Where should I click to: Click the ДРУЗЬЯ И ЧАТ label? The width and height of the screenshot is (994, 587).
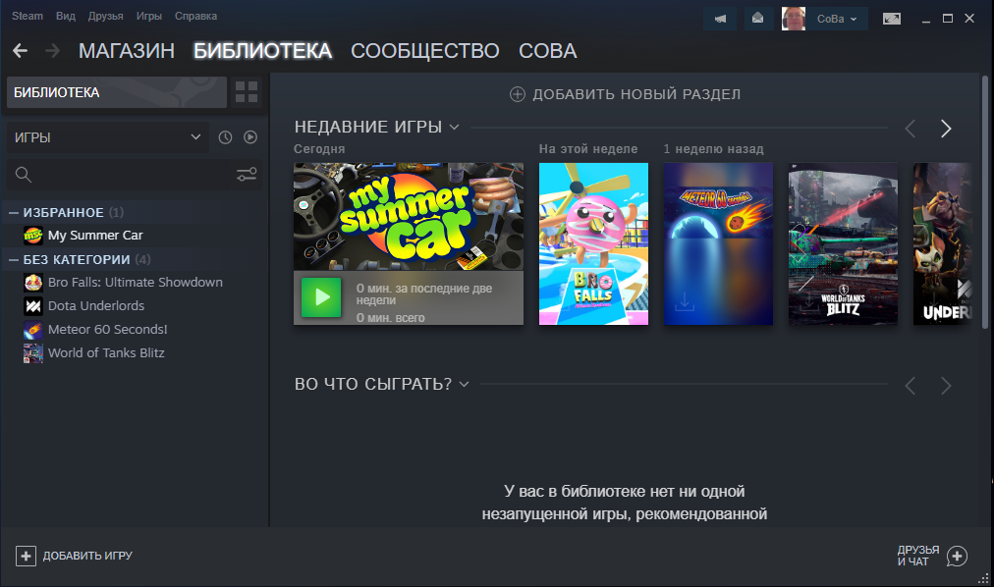(918, 556)
